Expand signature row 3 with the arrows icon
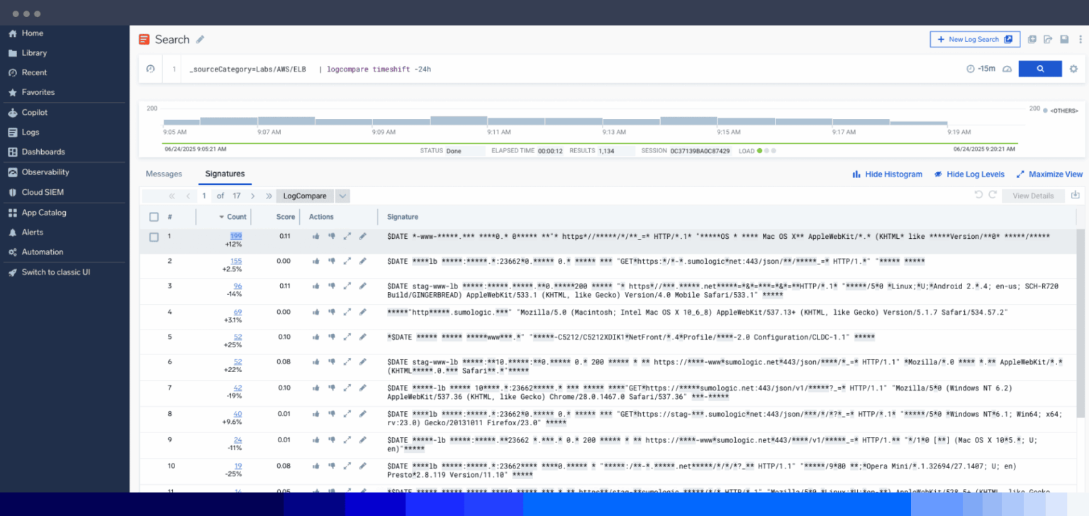The width and height of the screenshot is (1089, 516). tap(347, 286)
